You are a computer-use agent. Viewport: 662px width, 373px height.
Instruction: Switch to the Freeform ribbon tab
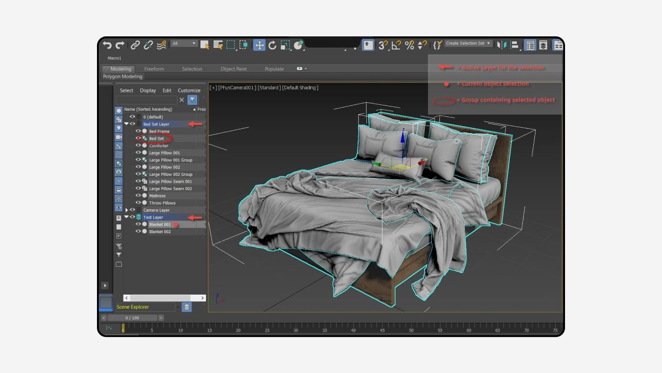(x=154, y=69)
